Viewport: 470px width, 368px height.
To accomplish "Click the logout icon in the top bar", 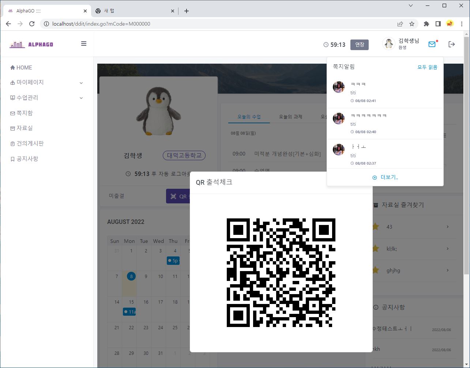I will [x=452, y=44].
